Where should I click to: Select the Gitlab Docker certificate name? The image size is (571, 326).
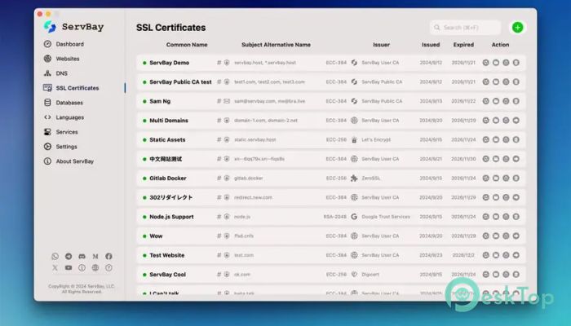point(168,178)
